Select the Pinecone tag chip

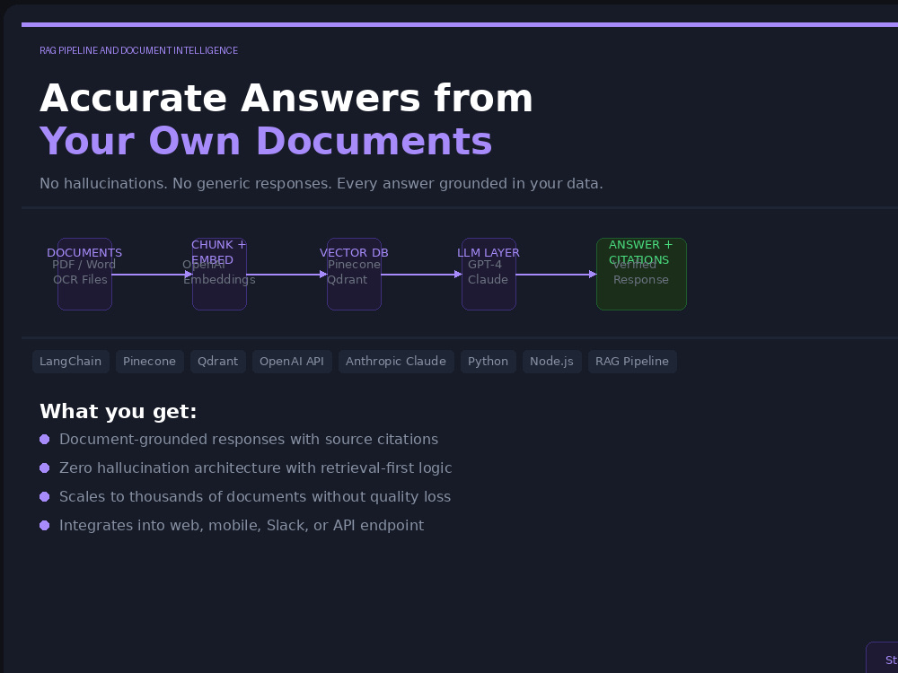(149, 362)
